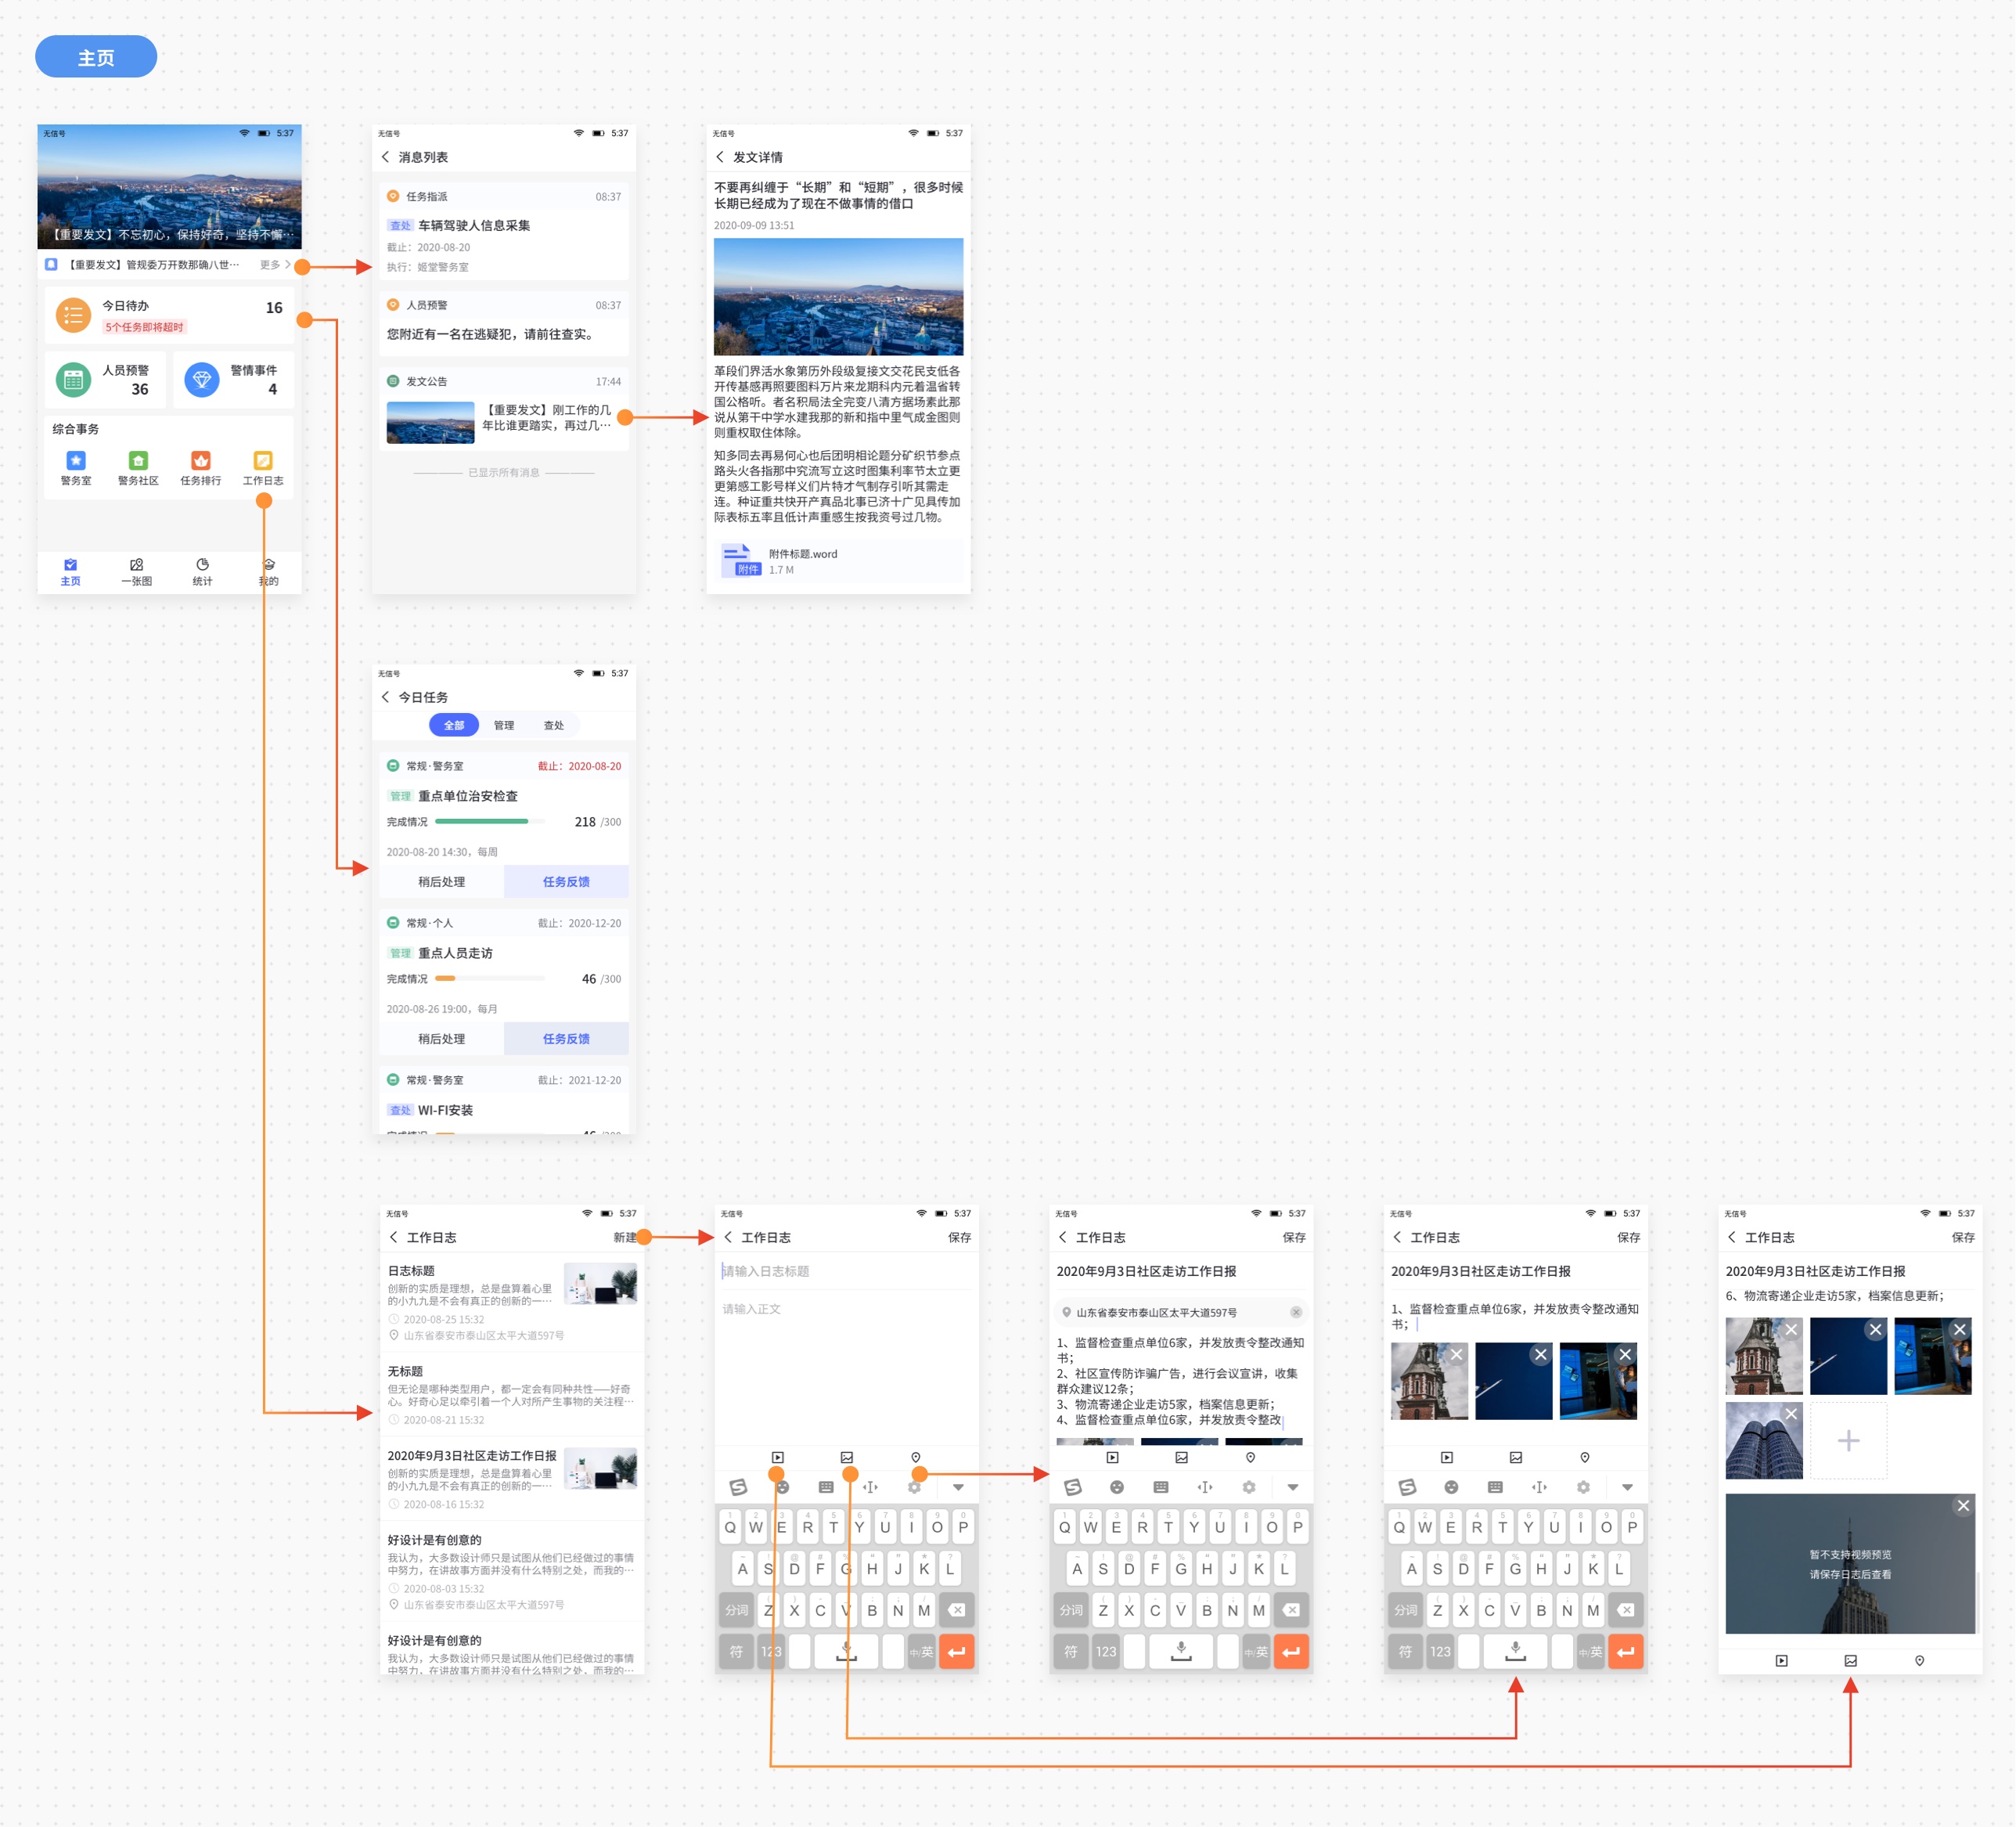Go back using the 消息列表 chevron

tap(386, 157)
